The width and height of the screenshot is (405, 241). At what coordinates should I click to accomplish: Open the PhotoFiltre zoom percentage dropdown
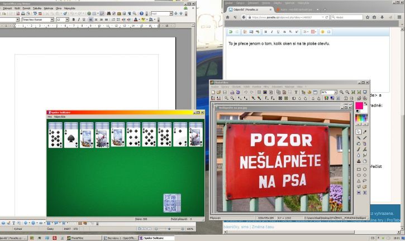pyautogui.click(x=336, y=92)
